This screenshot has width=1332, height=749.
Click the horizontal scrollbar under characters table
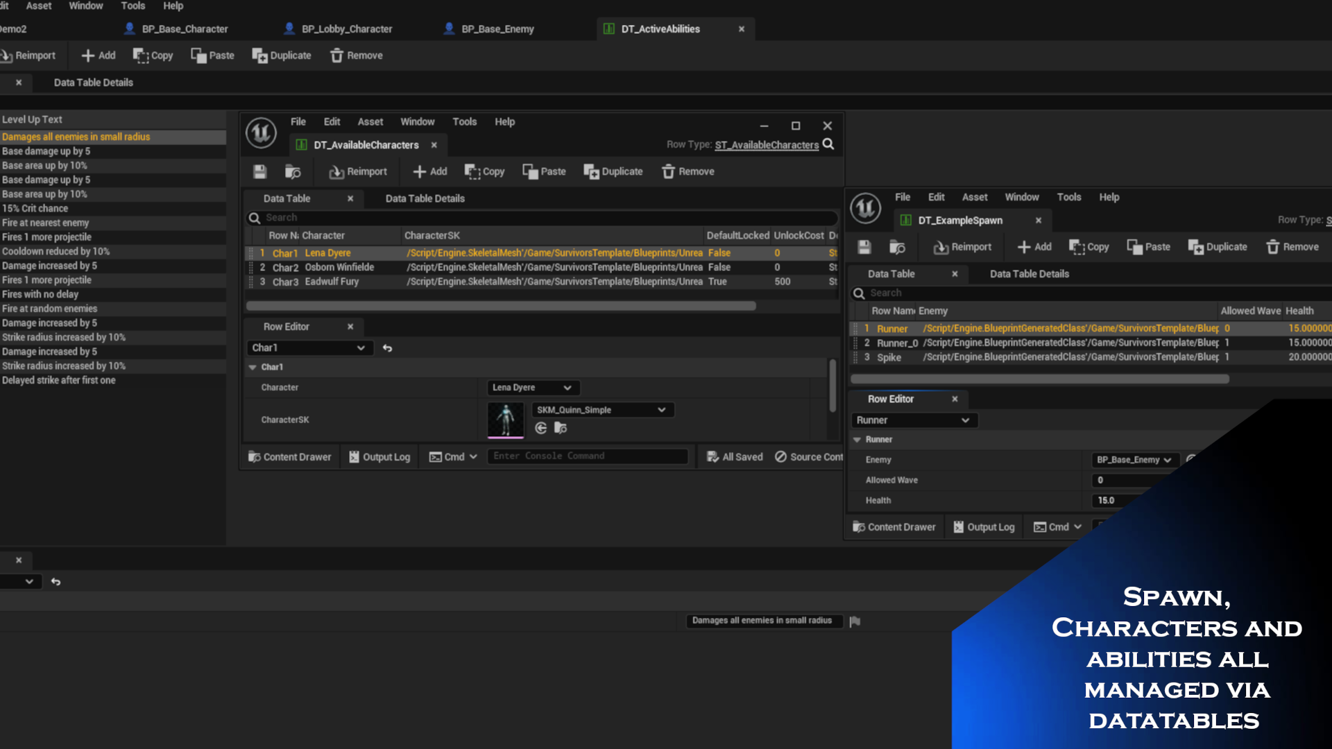coord(500,306)
